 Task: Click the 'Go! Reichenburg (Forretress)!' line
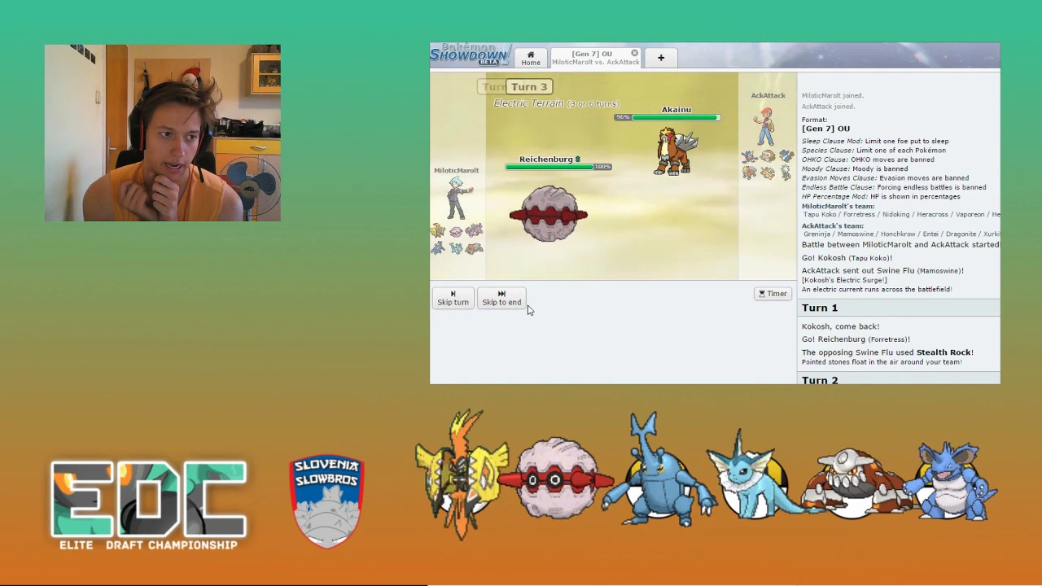[856, 339]
